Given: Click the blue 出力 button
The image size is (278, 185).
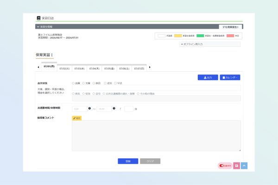Looking at the screenshot, I should [x=208, y=77].
